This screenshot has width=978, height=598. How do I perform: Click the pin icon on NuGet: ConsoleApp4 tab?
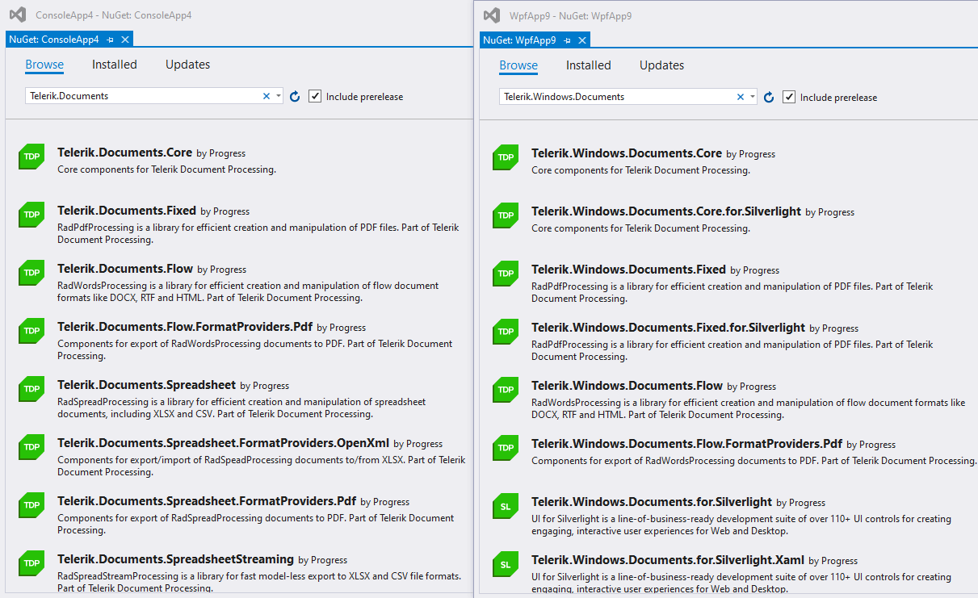point(111,38)
